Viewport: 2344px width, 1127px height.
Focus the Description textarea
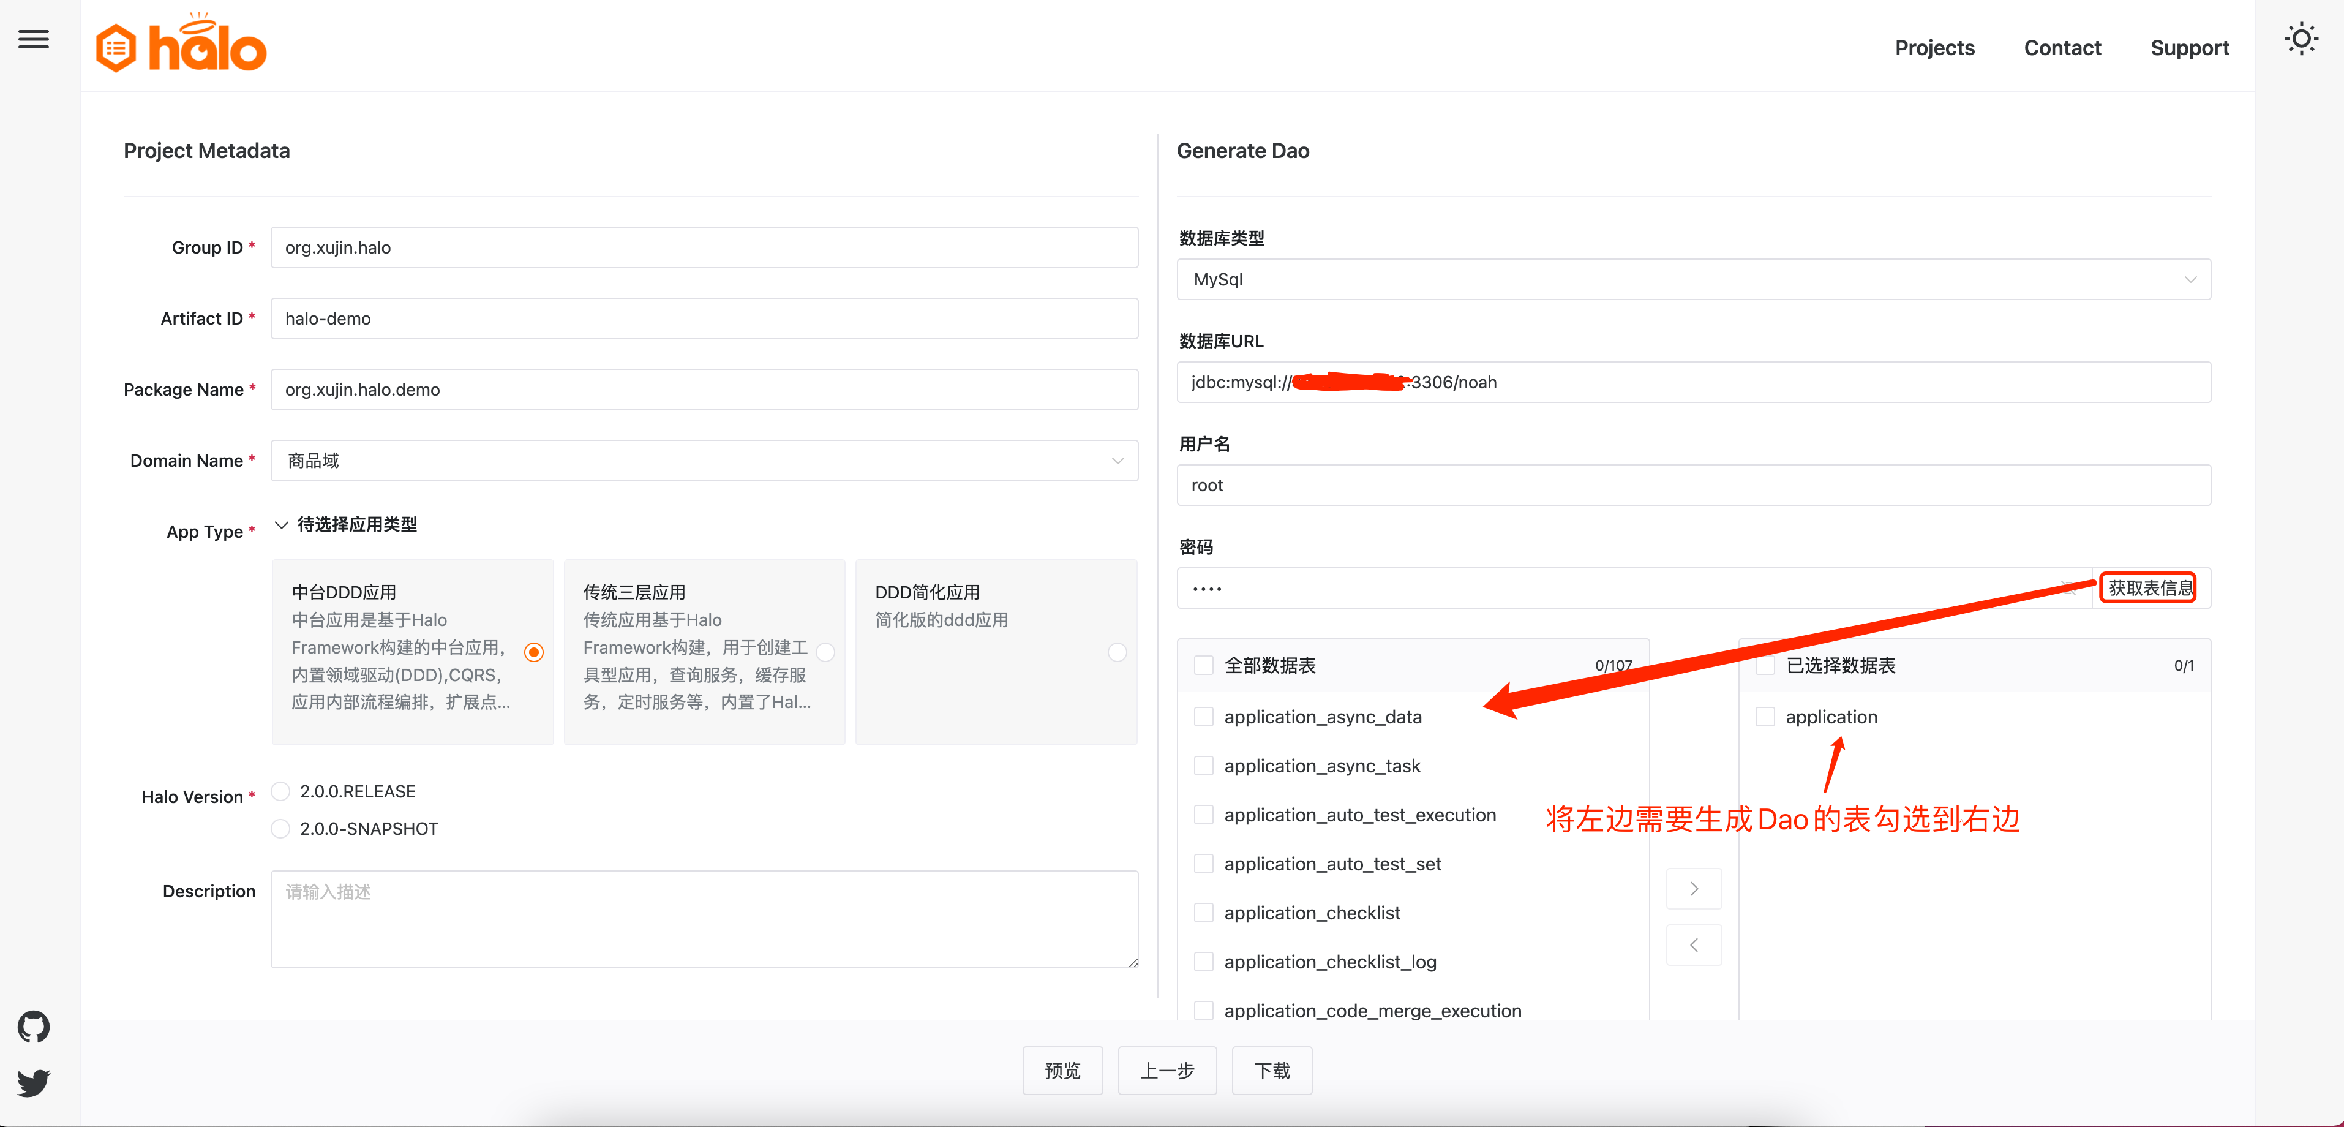704,919
